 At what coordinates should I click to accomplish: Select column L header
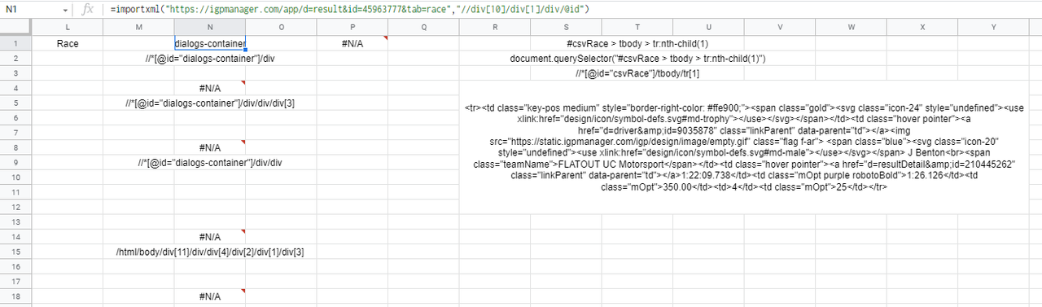[x=68, y=29]
